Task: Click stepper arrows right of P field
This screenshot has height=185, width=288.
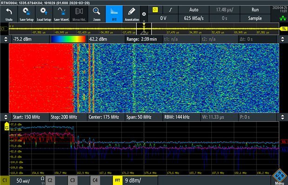Action: [282, 117]
